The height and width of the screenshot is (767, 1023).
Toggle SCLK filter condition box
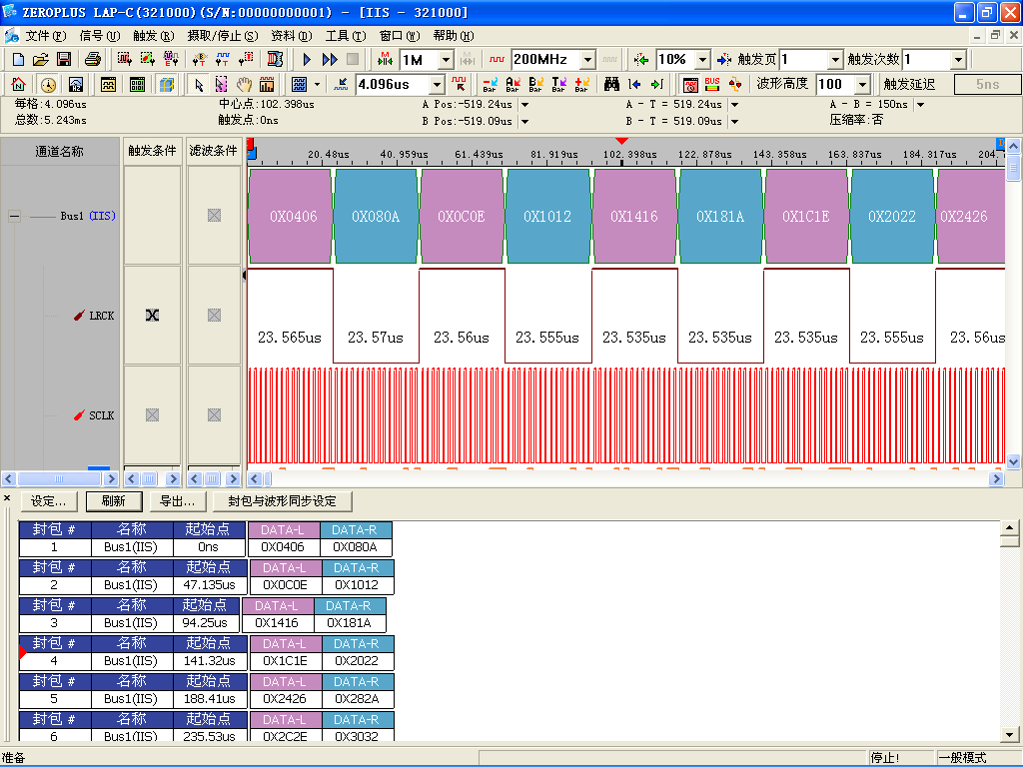(214, 415)
